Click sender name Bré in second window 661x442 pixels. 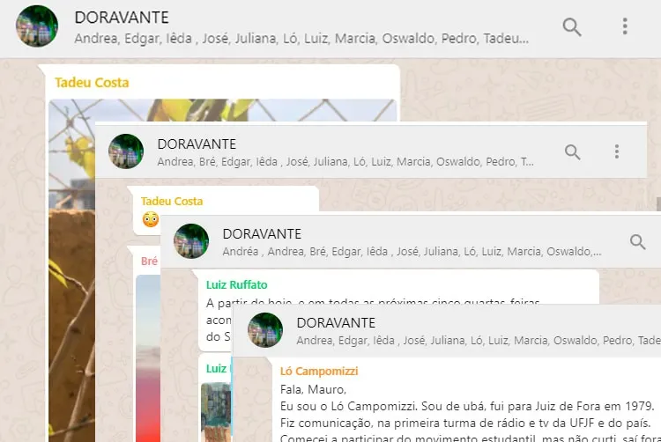149,261
